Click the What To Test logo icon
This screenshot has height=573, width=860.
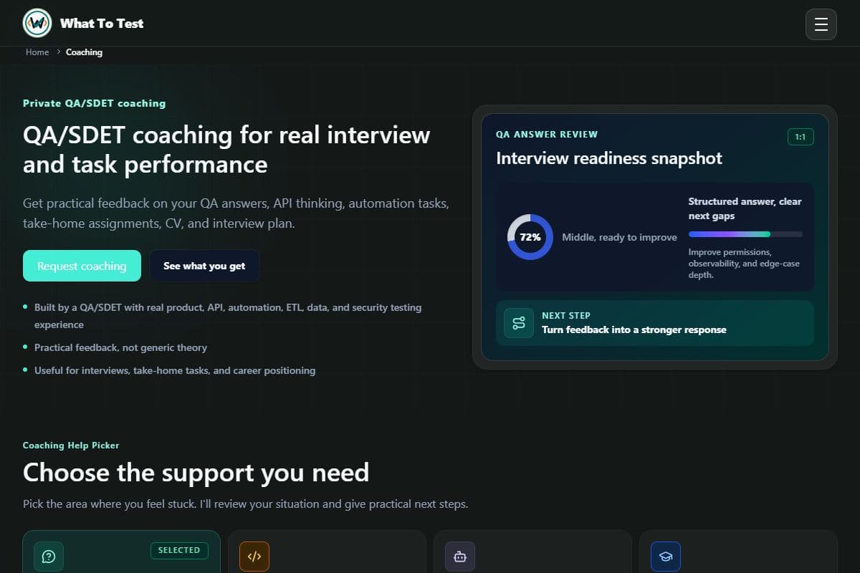[x=37, y=24]
